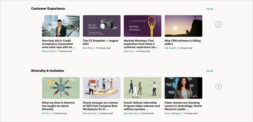
Task: Open author Mary Correnti's profile
Action: coord(49,51)
